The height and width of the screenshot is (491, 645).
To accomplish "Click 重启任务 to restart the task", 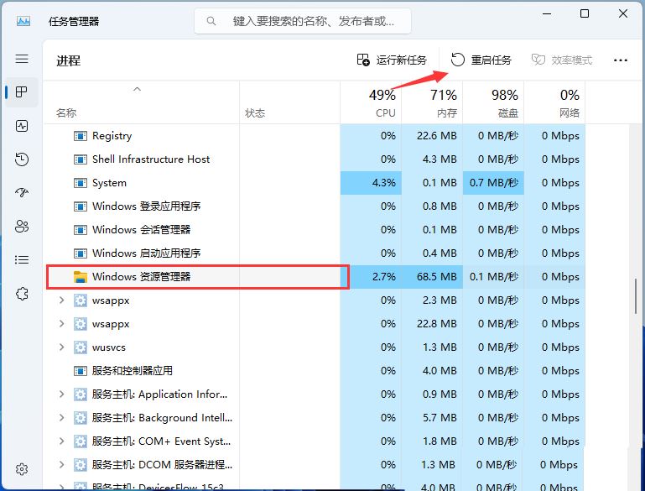I will (x=481, y=60).
